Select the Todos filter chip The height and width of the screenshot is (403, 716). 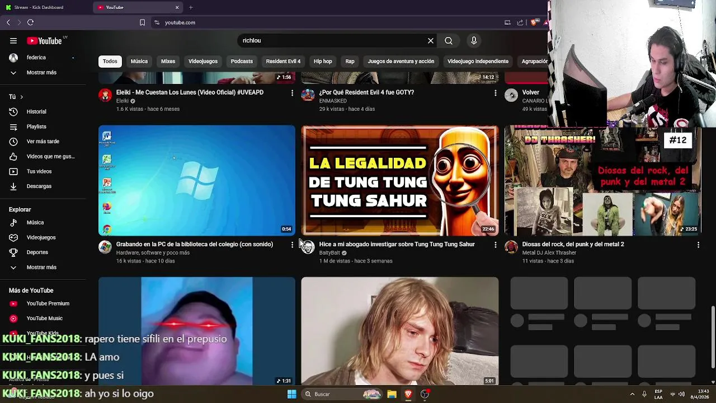pos(110,61)
